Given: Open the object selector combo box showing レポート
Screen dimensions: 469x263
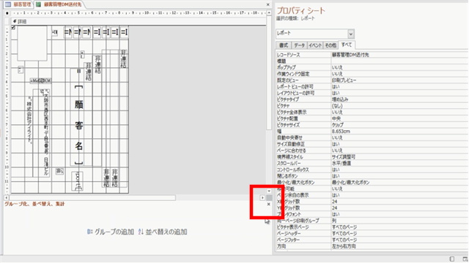Looking at the screenshot, I should pyautogui.click(x=315, y=34).
